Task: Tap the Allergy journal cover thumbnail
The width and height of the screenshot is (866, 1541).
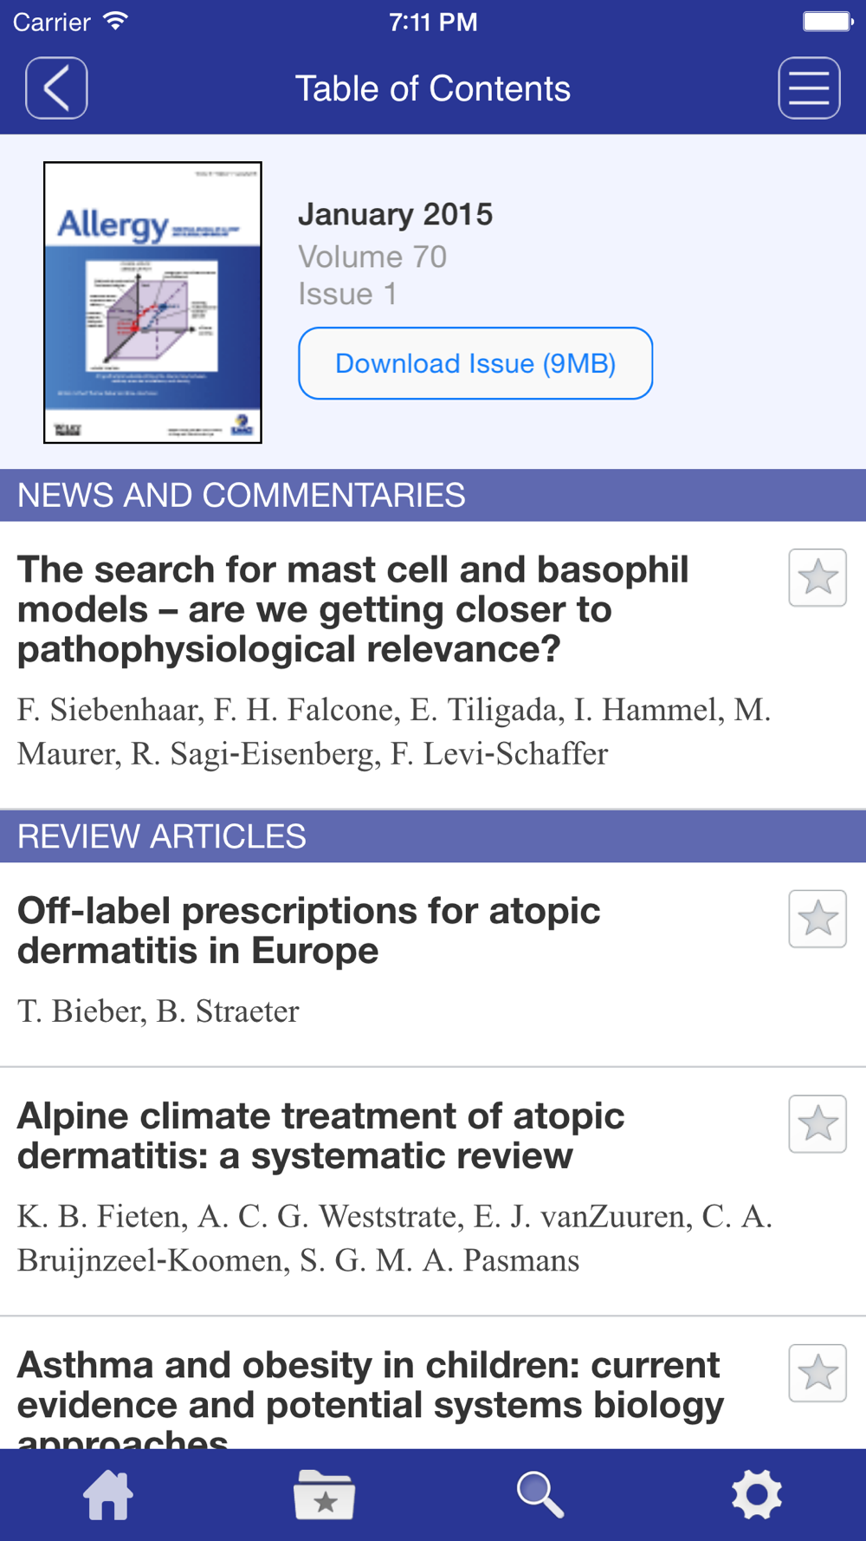Action: [x=152, y=302]
